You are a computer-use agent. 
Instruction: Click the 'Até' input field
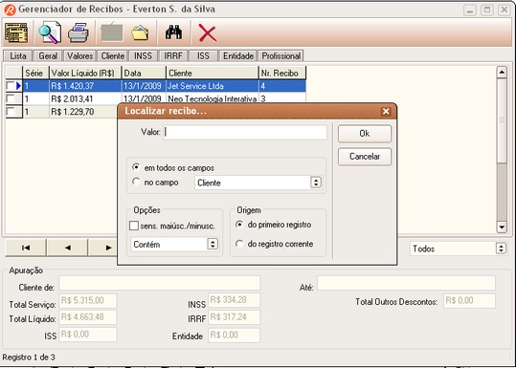(406, 283)
